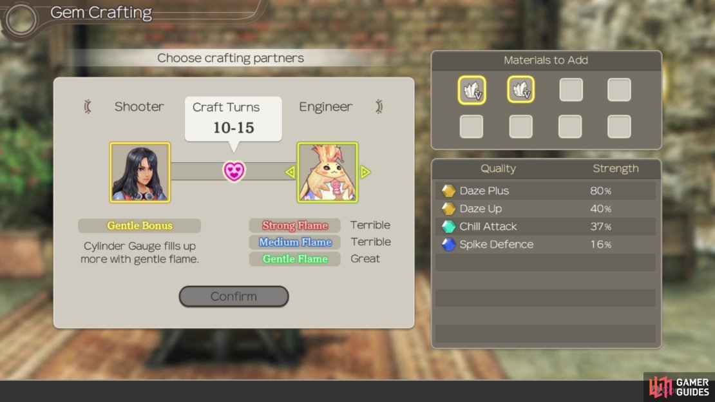Select the Strong Flame rating
715x402 pixels.
click(x=295, y=225)
